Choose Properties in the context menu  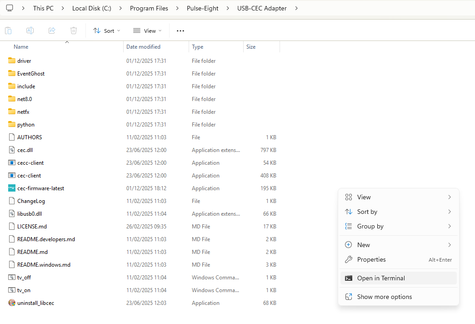point(398,259)
